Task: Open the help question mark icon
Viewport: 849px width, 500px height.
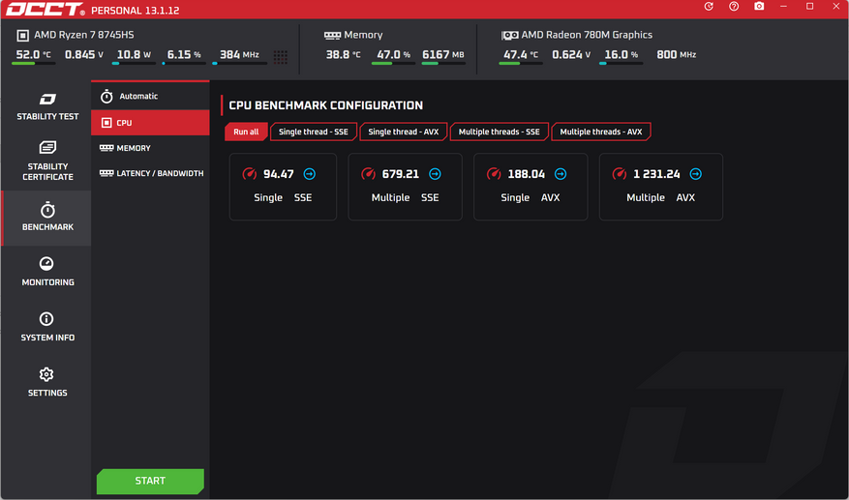Action: [x=734, y=7]
